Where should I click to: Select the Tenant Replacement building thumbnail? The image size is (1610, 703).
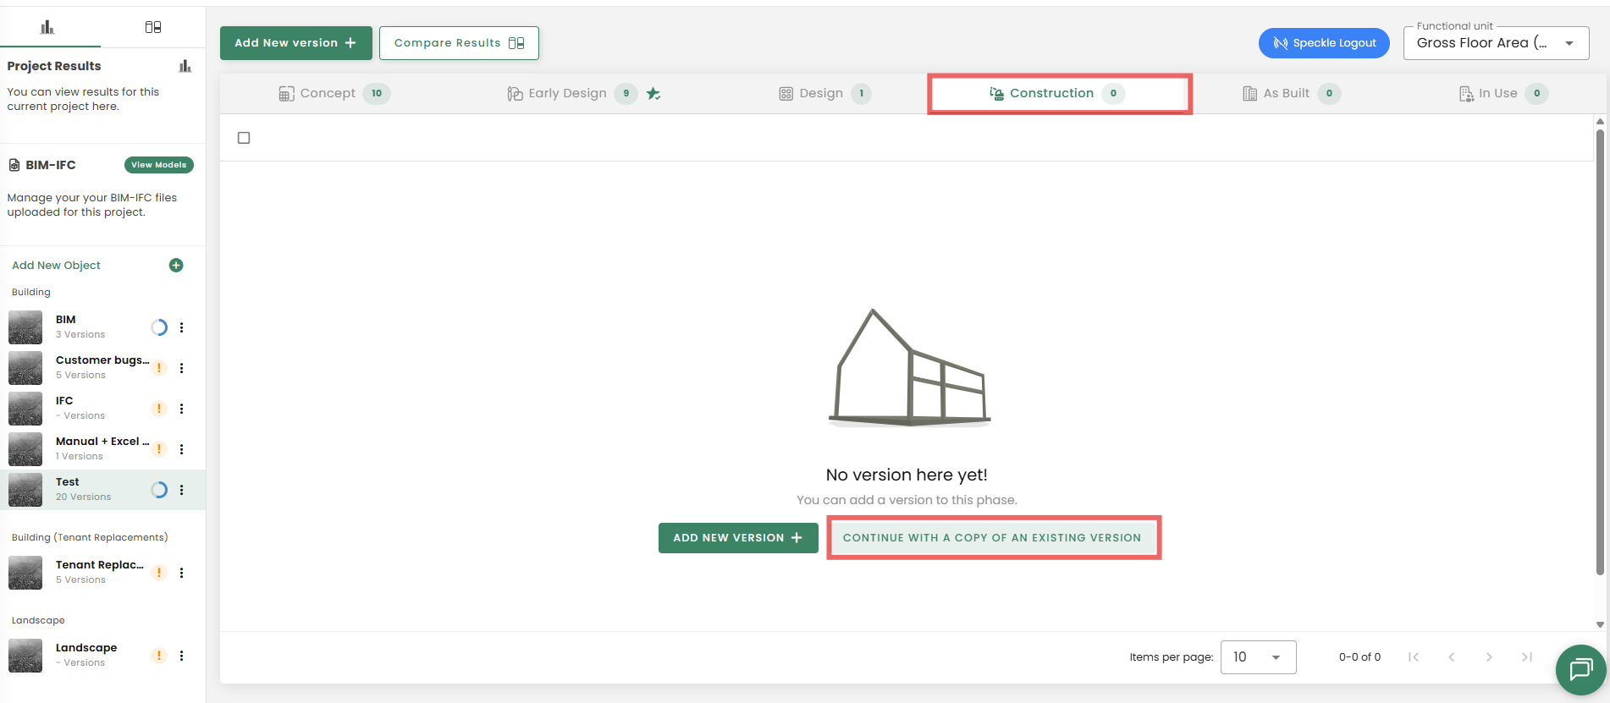[25, 573]
